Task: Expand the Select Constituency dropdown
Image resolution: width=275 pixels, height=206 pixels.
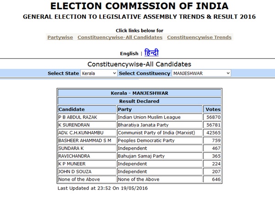Action: (x=201, y=73)
